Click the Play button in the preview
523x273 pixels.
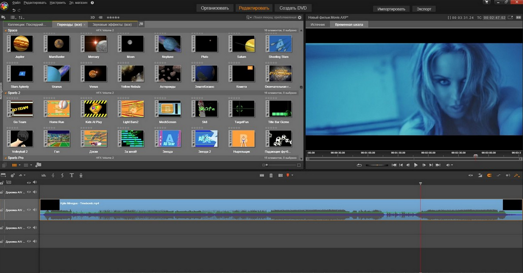pos(416,165)
